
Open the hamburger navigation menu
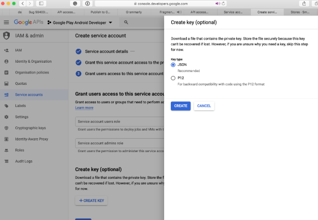click(x=6, y=22)
